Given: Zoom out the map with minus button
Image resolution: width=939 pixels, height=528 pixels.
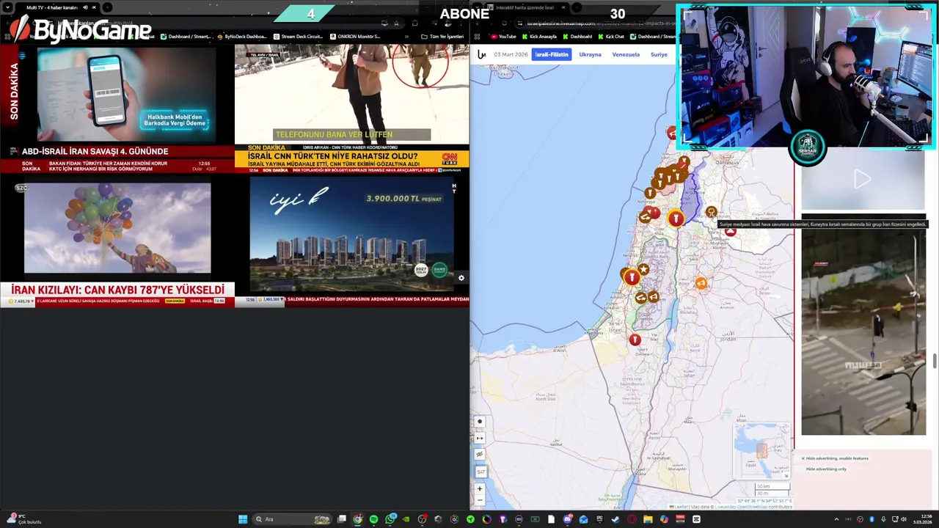Looking at the screenshot, I should pyautogui.click(x=480, y=500).
